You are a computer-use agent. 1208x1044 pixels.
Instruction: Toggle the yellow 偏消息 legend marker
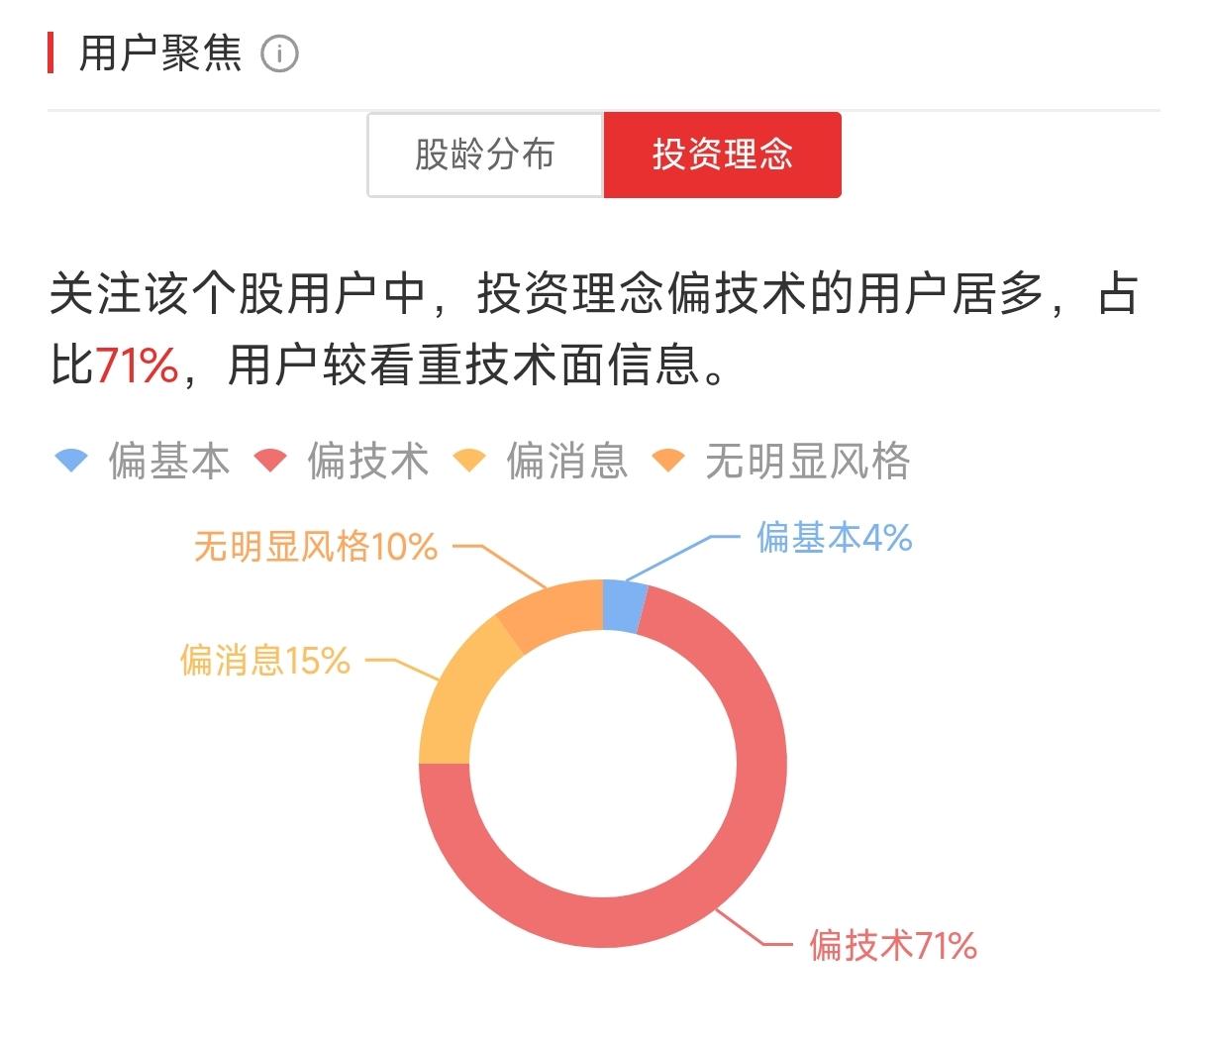[469, 461]
